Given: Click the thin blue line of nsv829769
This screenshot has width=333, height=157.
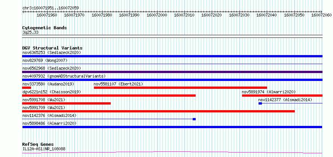Looking at the screenshot, I should pos(172,64).
